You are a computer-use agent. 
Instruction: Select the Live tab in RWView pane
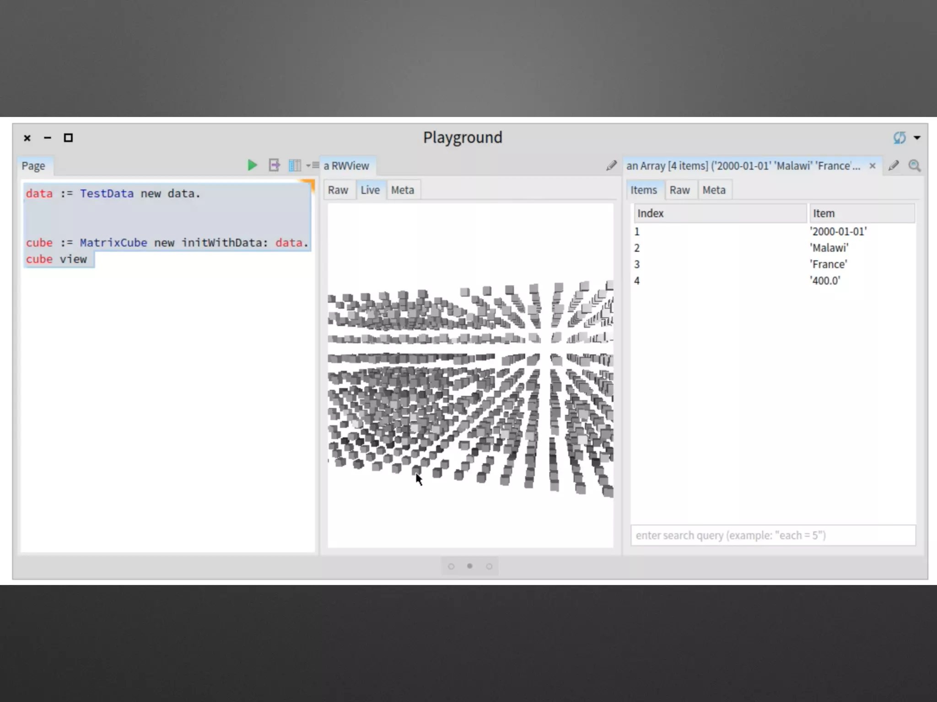click(370, 190)
